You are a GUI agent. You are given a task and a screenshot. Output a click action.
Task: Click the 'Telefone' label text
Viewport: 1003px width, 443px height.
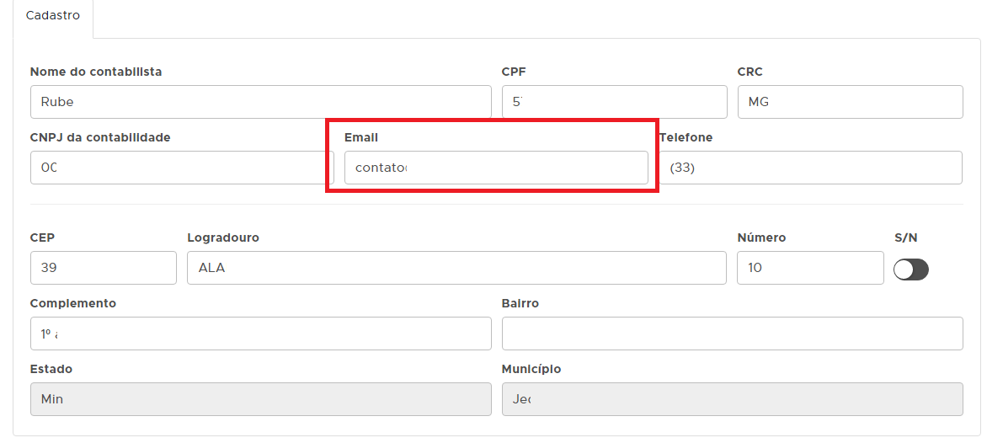[x=686, y=137]
